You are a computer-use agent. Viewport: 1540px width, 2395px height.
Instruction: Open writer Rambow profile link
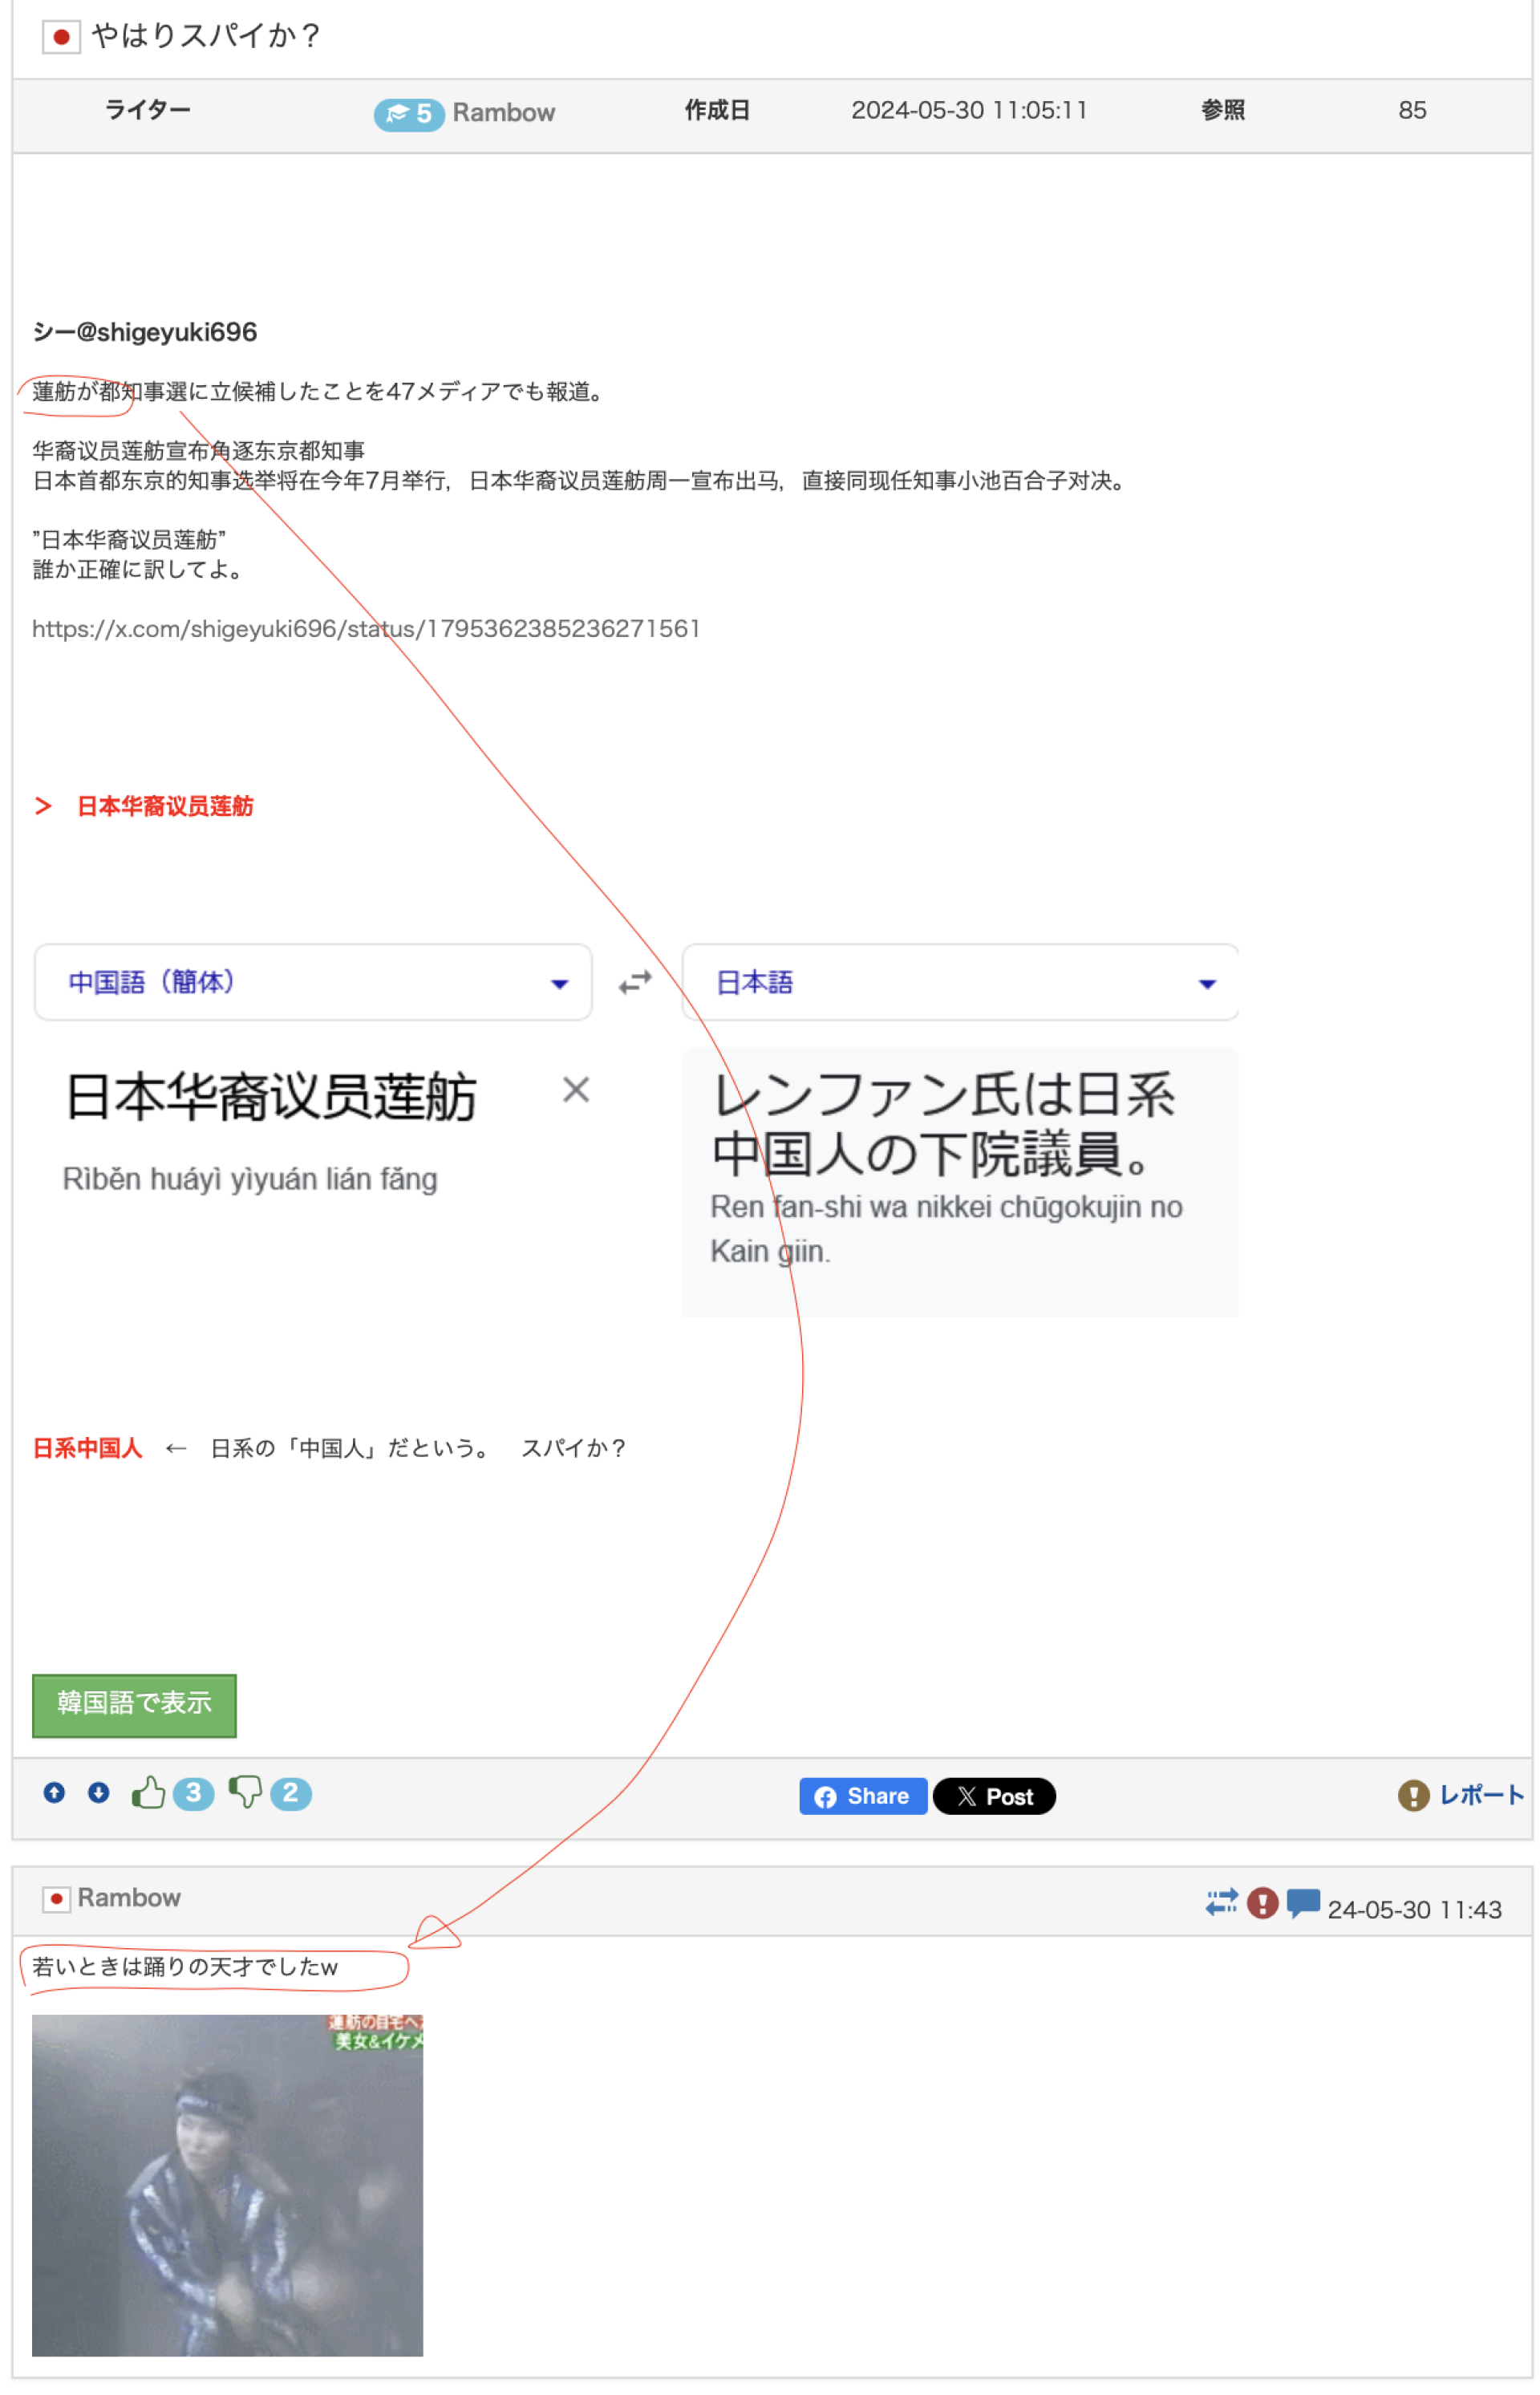[x=503, y=112]
